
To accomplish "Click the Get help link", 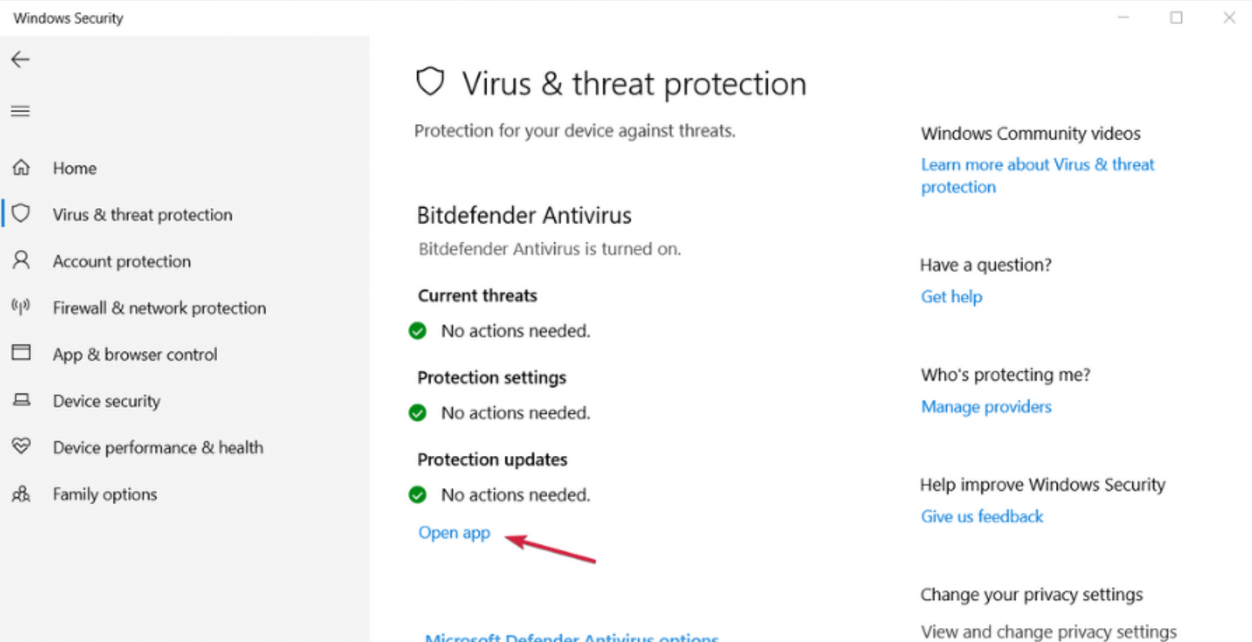I will tap(951, 297).
